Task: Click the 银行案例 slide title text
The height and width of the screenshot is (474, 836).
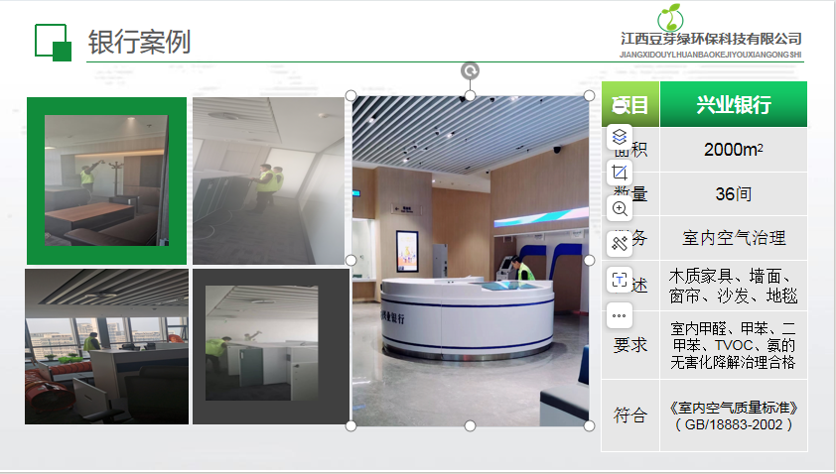Action: (139, 43)
